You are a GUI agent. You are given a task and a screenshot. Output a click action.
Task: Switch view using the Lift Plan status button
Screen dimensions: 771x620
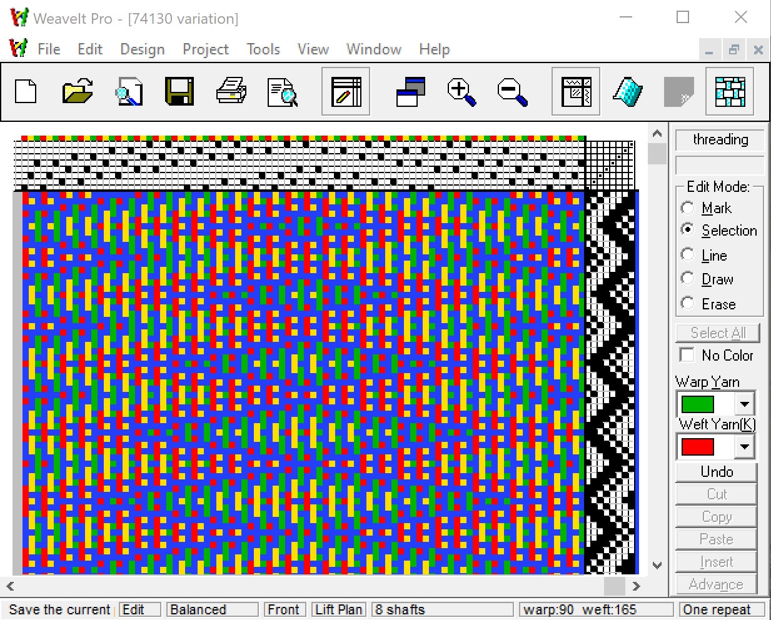click(338, 609)
